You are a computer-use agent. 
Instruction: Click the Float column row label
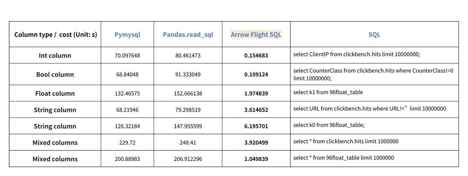pos(55,93)
